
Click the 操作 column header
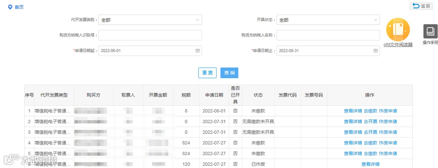point(370,95)
